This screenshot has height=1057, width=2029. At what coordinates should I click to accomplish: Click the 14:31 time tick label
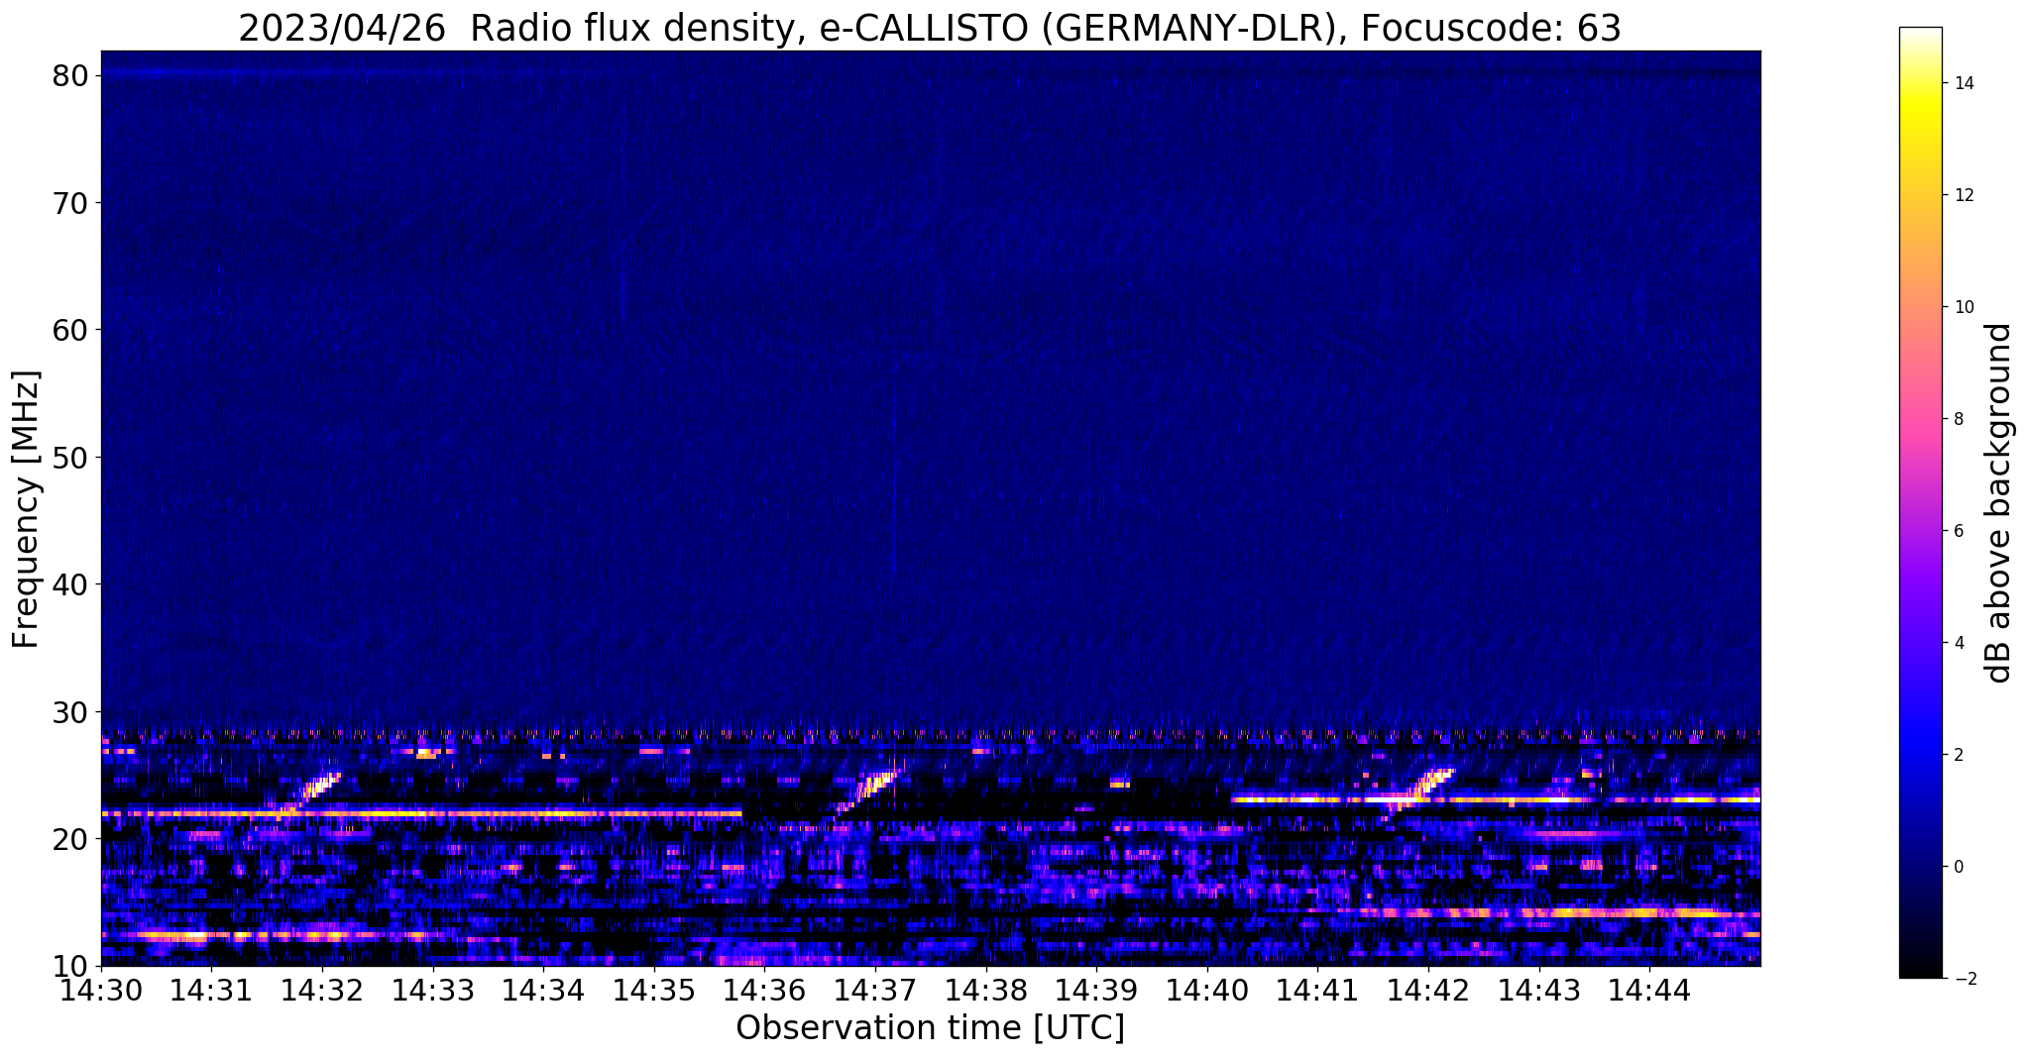coord(212,990)
